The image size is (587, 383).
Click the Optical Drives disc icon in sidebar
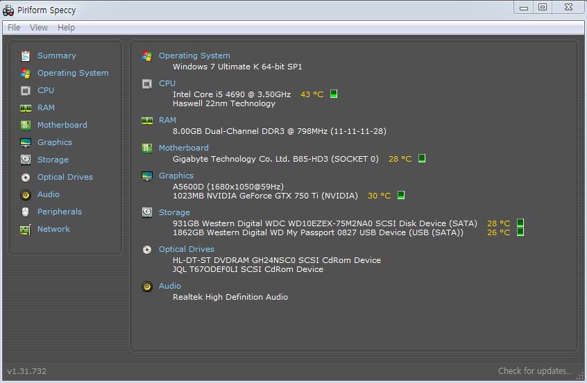(x=26, y=178)
